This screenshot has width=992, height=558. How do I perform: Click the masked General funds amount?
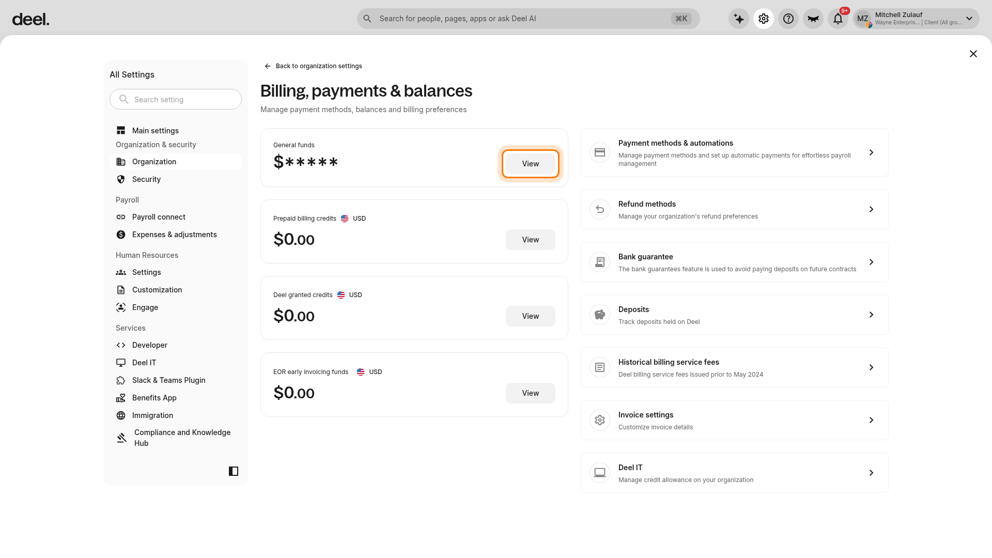tap(306, 162)
